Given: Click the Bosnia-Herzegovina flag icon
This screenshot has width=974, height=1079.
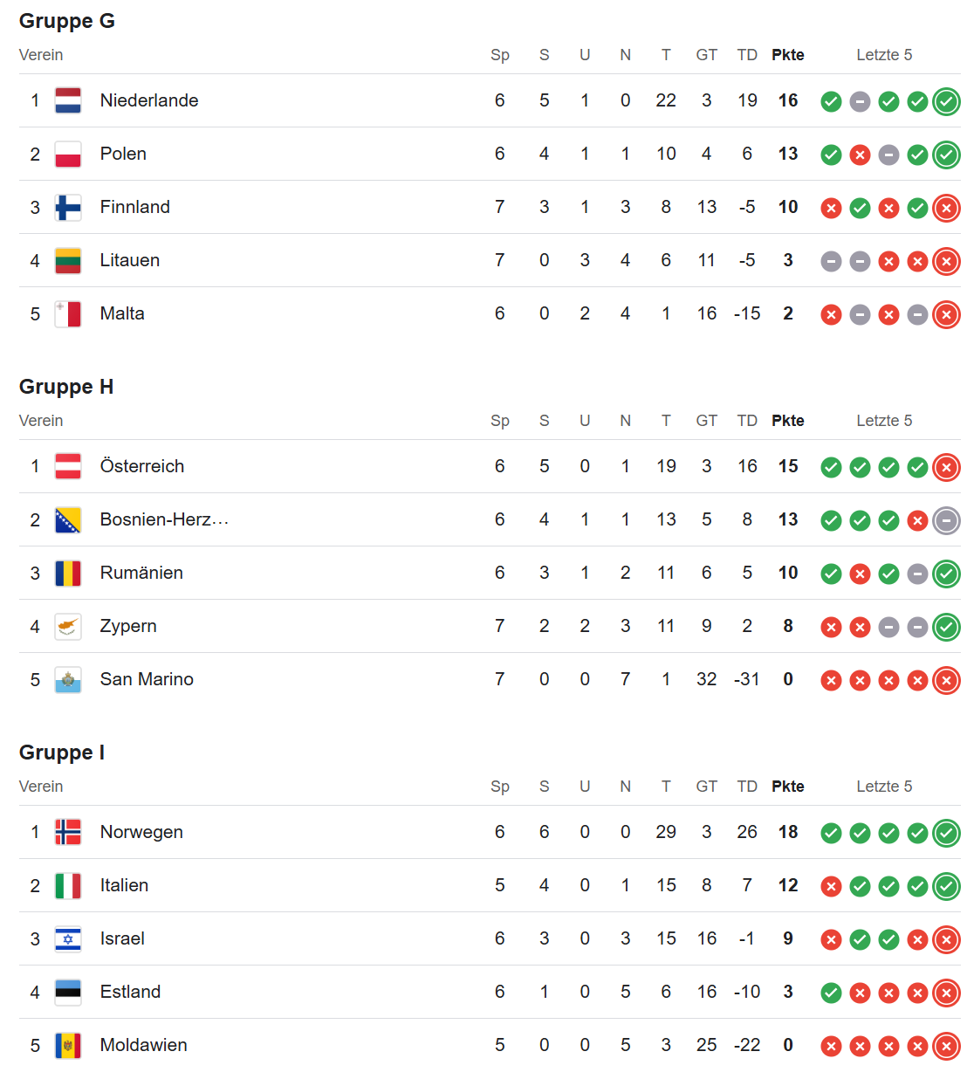Looking at the screenshot, I should (x=68, y=520).
